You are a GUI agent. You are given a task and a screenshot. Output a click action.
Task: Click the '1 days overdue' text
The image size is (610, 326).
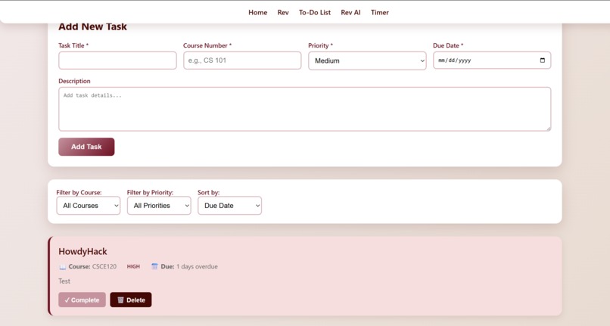click(x=197, y=266)
